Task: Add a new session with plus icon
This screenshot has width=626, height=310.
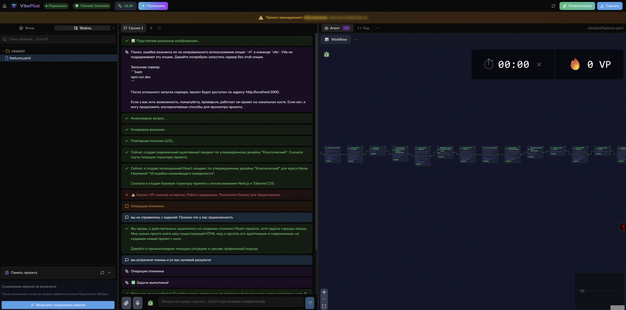Action: [x=151, y=28]
